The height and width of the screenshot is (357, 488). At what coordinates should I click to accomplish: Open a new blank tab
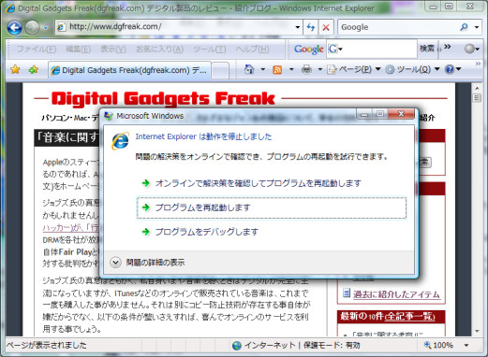(x=221, y=70)
